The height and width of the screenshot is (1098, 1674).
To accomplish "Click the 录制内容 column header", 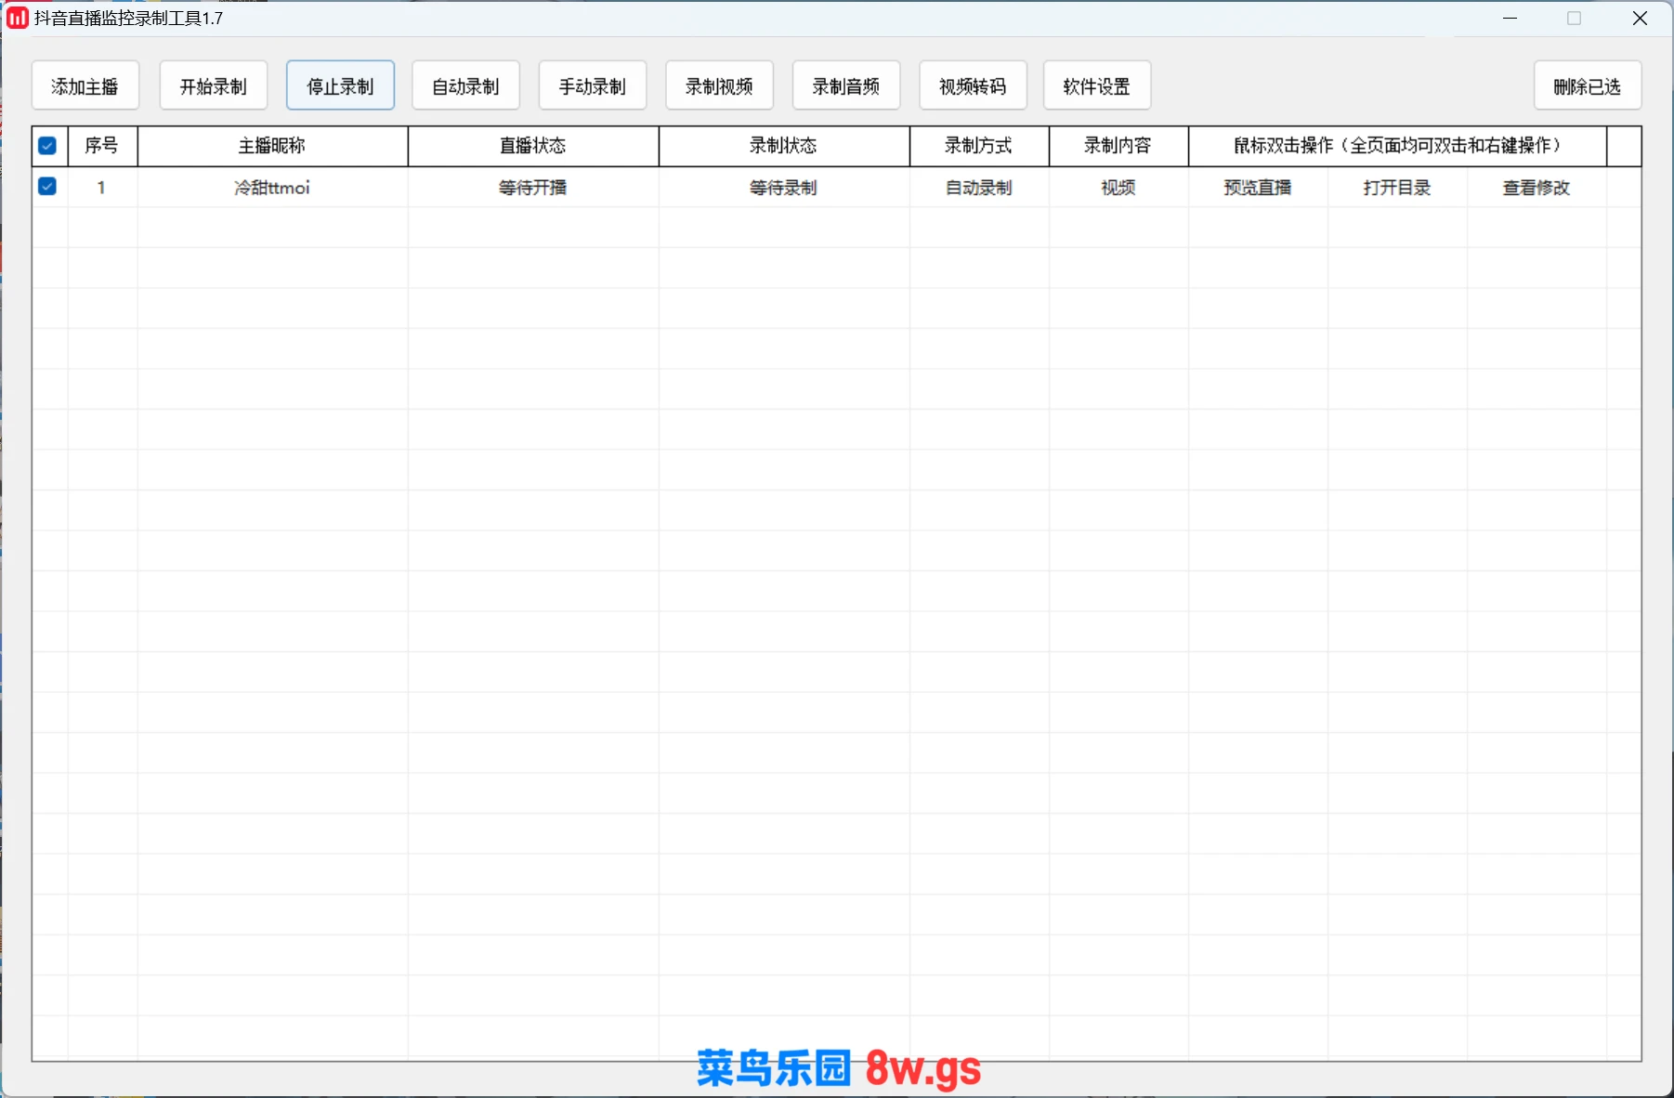I will (x=1118, y=146).
